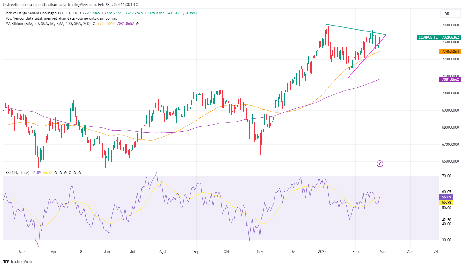Click the 50.00 level on RSI axis
This screenshot has height=267, width=465.
447,208
